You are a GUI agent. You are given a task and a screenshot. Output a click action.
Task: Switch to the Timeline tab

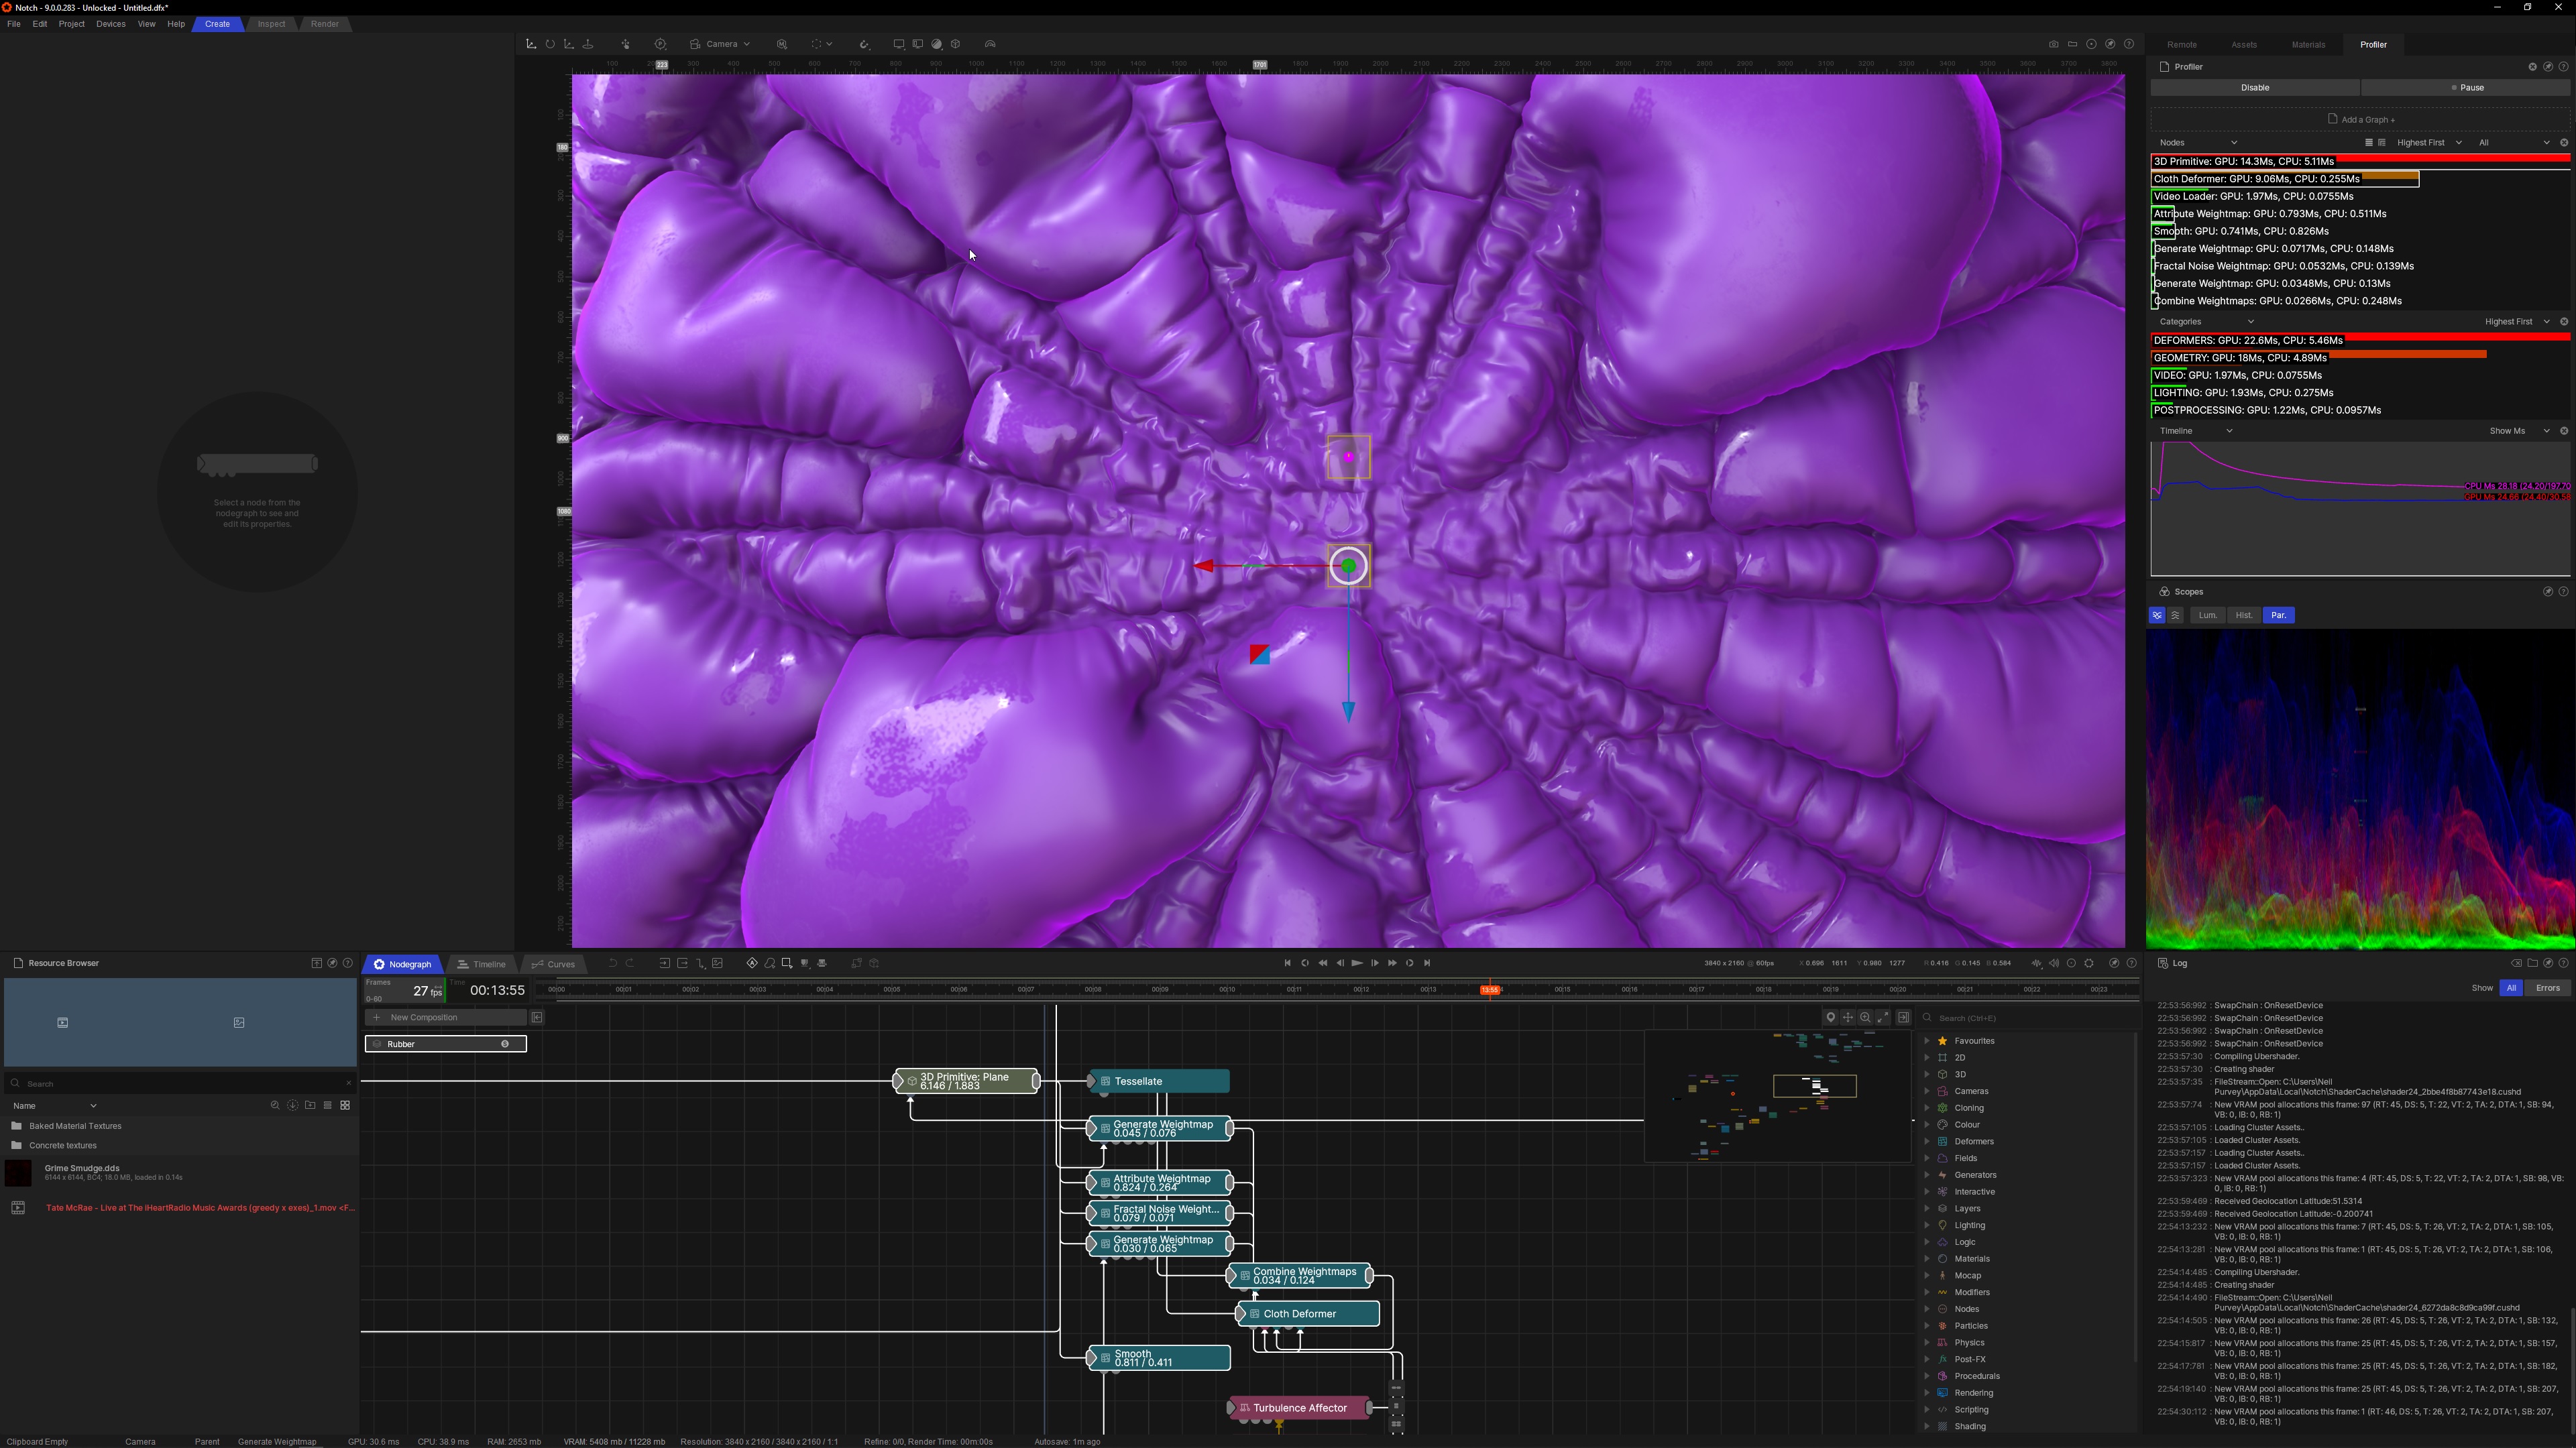[x=480, y=965]
